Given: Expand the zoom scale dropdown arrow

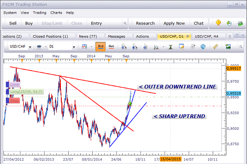Looking at the screenshot, I should point(163,47).
